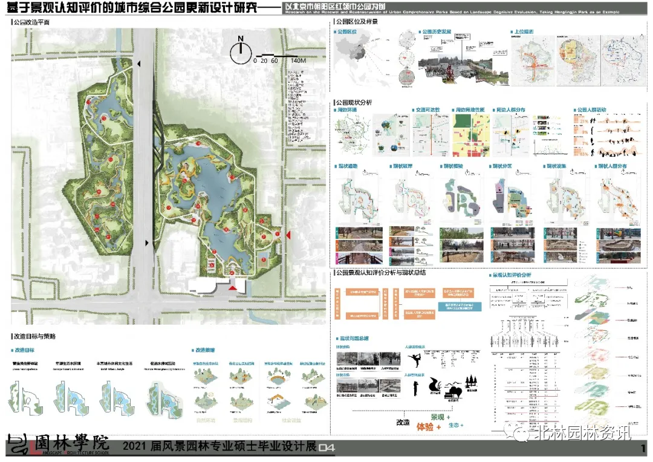This screenshot has width=653, height=462.
Task: Click subheading 现状驳岸
Action: coord(402,166)
